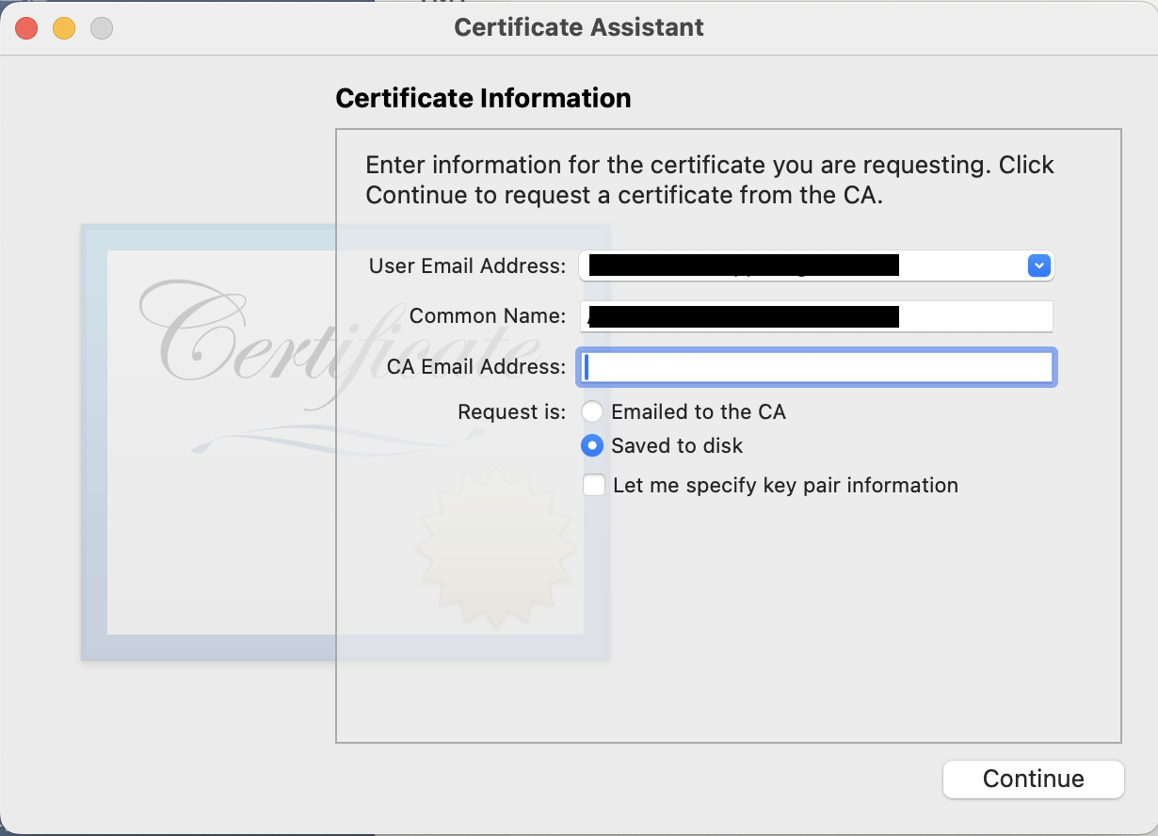This screenshot has height=836, width=1158.
Task: Click the Request is label
Action: (x=511, y=411)
